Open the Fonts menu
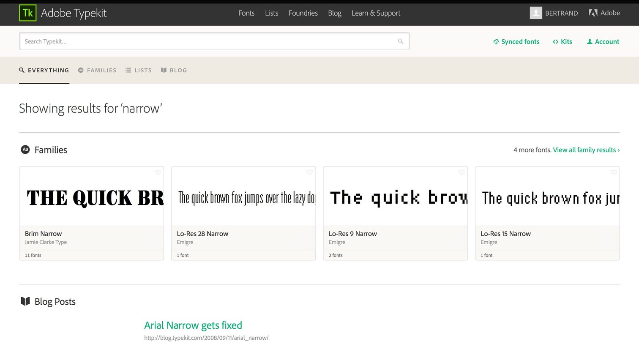 (246, 13)
